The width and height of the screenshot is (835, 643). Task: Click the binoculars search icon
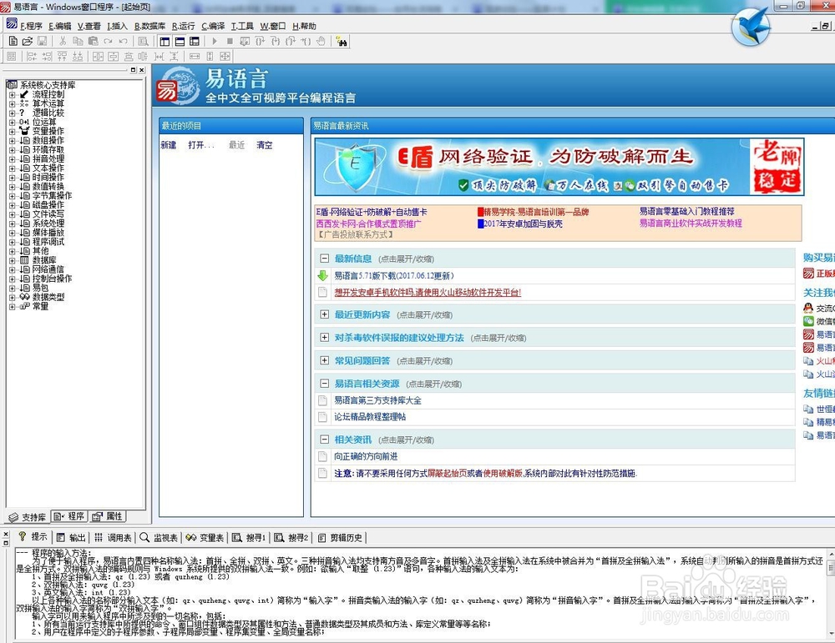[x=342, y=42]
